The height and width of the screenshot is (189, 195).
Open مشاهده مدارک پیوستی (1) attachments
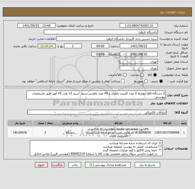[x=108, y=165]
